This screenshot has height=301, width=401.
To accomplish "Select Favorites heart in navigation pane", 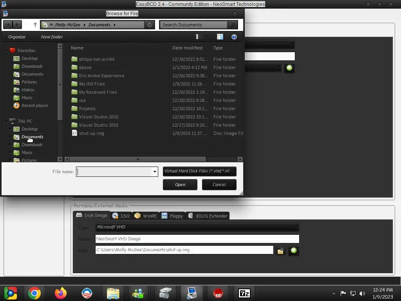I will (x=13, y=51).
